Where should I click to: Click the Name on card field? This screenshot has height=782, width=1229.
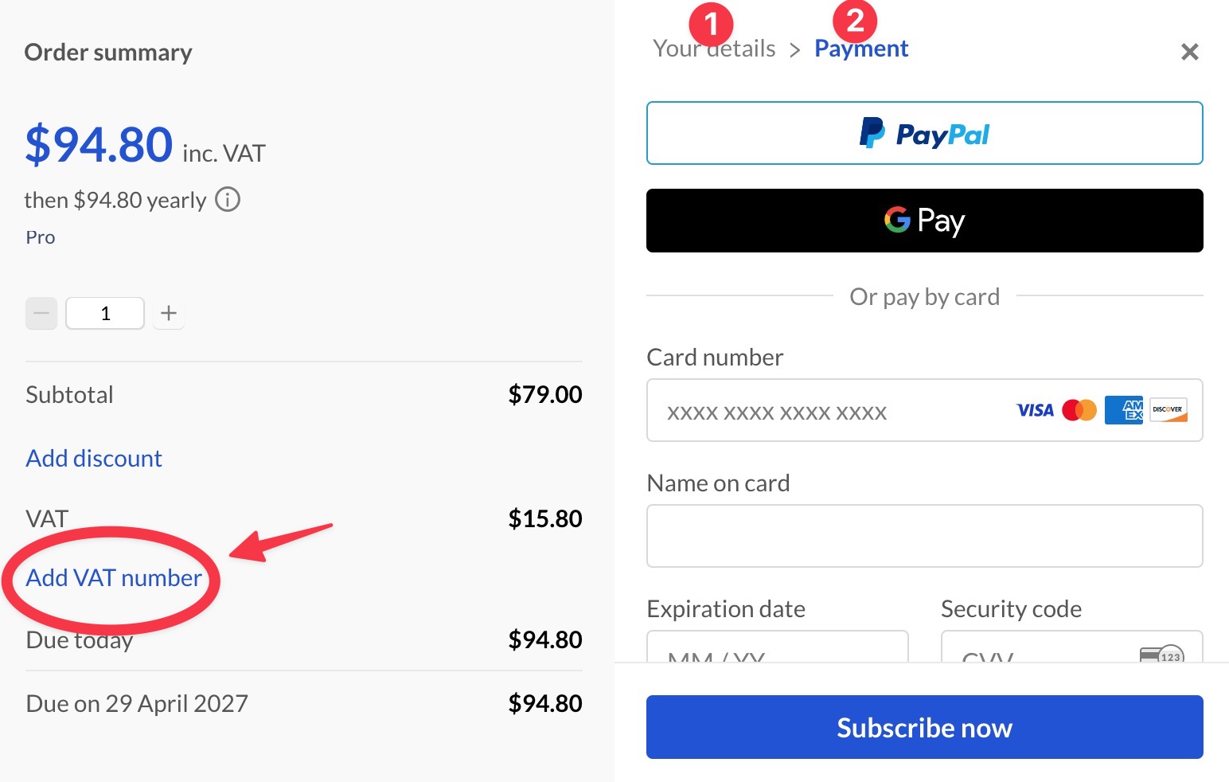coord(923,535)
